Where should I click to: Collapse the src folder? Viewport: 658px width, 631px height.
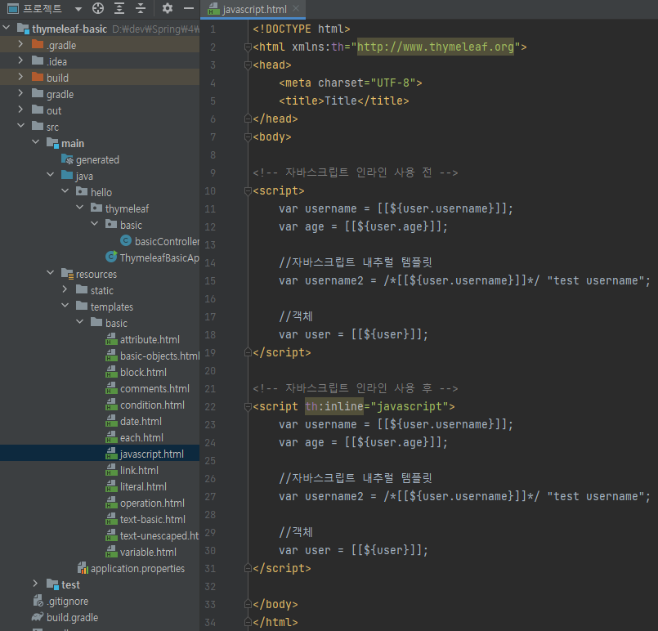[20, 125]
